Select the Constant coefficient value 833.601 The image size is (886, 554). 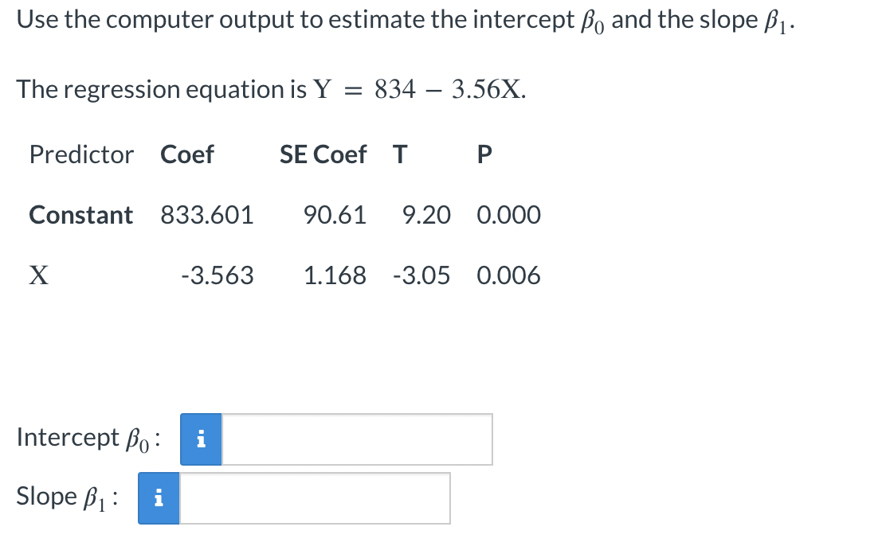point(207,215)
